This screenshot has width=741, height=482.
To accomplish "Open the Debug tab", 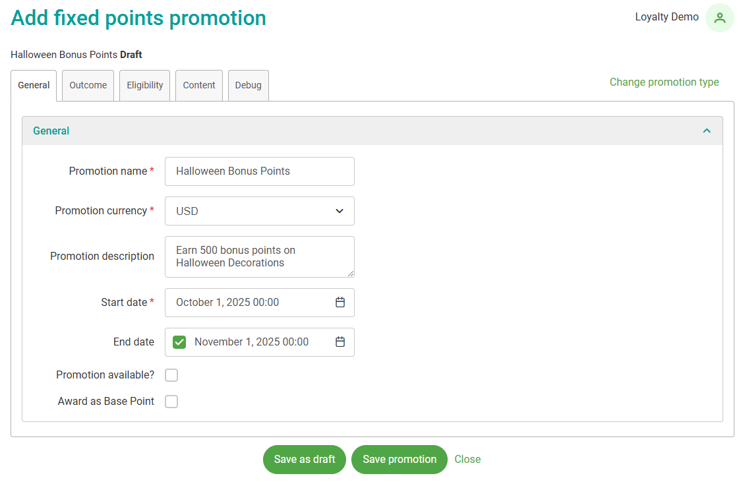I will click(249, 85).
